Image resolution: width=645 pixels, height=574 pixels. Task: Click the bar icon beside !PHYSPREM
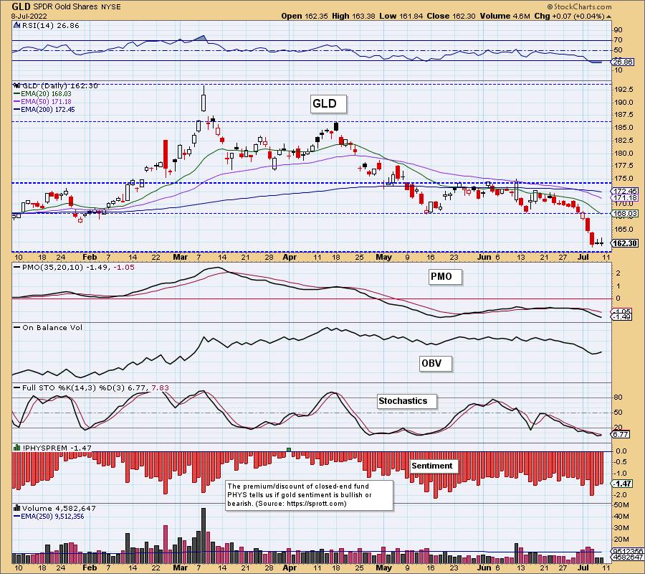(x=17, y=448)
